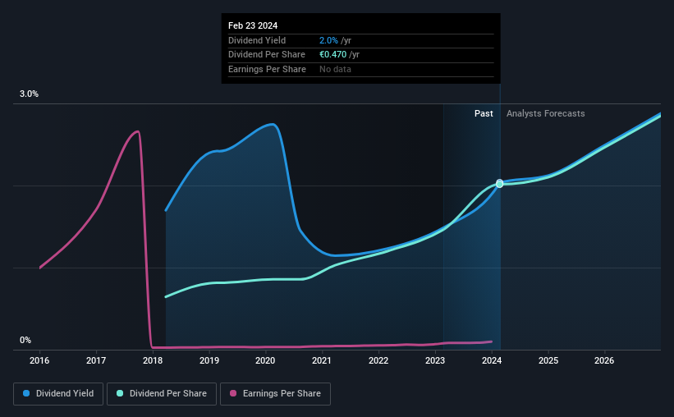Click the Analysts Forecasts section label
Screen dimensions: 674x417
pyautogui.click(x=545, y=113)
